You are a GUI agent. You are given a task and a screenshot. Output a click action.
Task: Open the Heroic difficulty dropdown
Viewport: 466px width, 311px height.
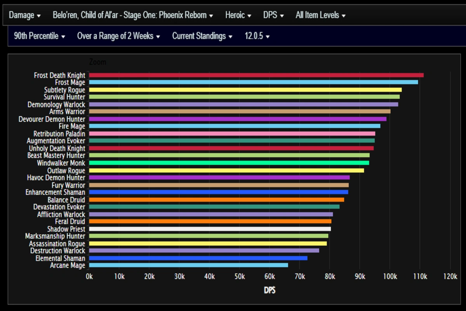coord(238,16)
